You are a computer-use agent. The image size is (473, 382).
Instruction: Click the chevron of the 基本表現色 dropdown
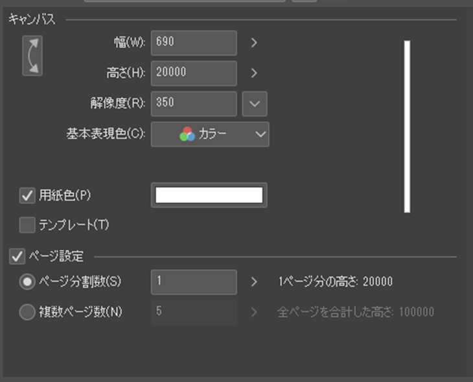(x=260, y=134)
